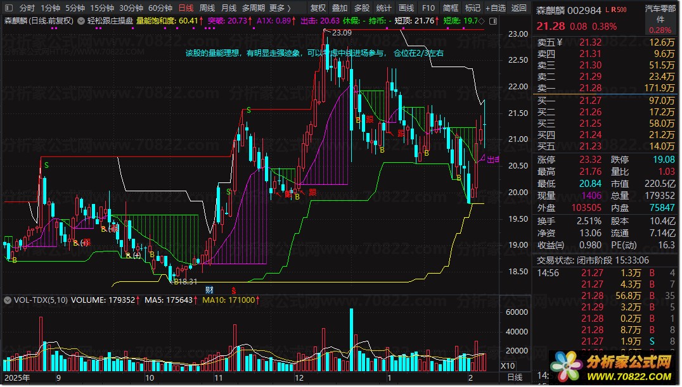The width and height of the screenshot is (682, 387).
Task: Toggle the chart side-panel square icon
Action: pos(493,21)
